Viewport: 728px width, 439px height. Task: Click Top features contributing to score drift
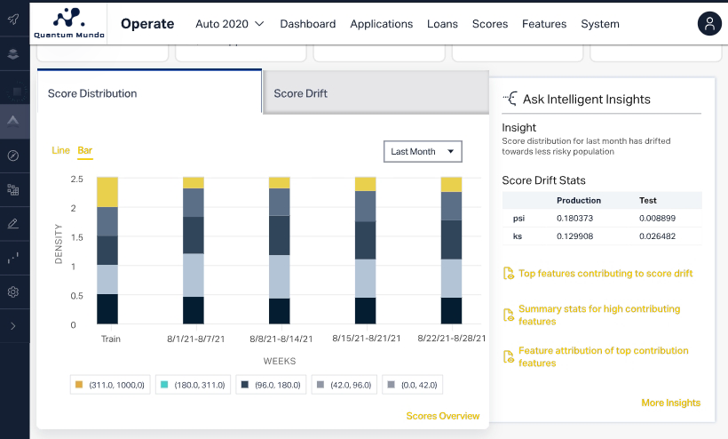(605, 274)
